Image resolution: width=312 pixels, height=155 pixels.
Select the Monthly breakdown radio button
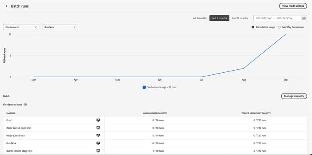click(279, 27)
